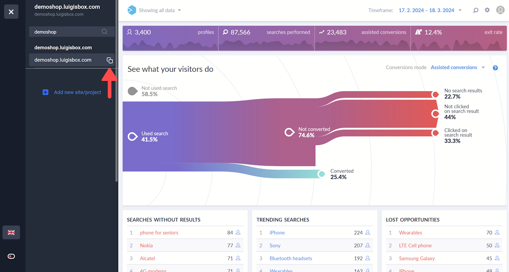The width and height of the screenshot is (509, 272).
Task: Open the user account avatar menu
Action: (x=500, y=10)
